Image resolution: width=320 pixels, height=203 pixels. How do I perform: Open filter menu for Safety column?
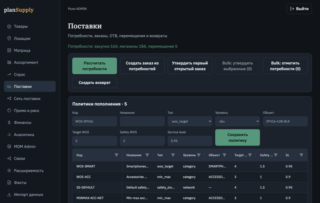click(276, 155)
